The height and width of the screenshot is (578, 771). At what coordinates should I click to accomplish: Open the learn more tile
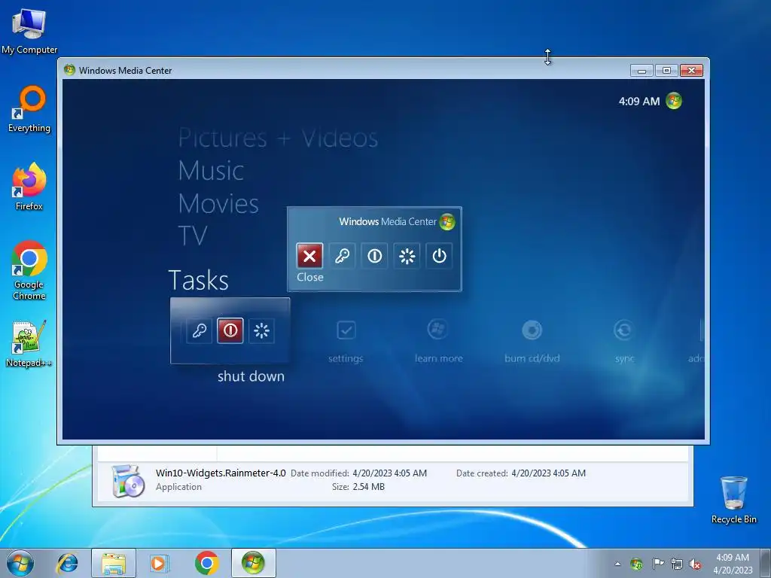pyautogui.click(x=438, y=339)
